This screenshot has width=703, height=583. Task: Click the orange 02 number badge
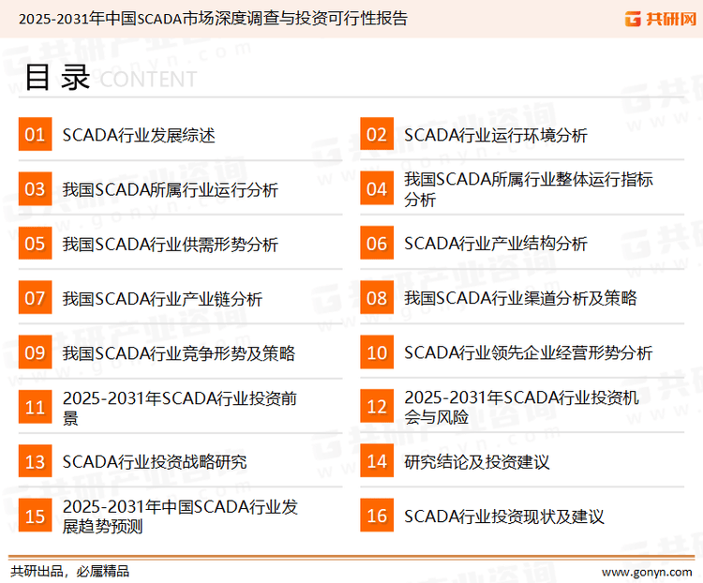(x=377, y=135)
